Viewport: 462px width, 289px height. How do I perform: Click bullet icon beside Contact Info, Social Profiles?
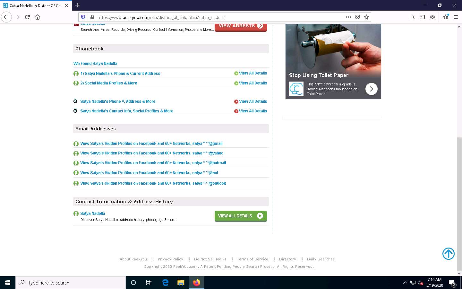click(75, 111)
